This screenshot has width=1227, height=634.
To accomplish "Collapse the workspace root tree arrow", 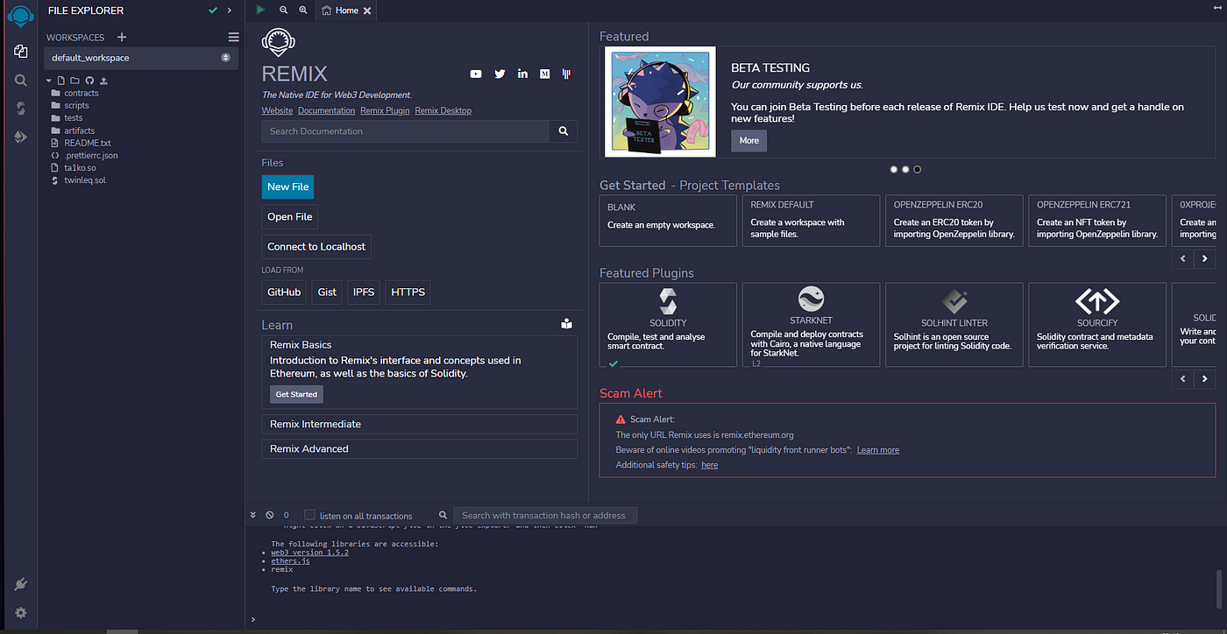I will point(50,81).
